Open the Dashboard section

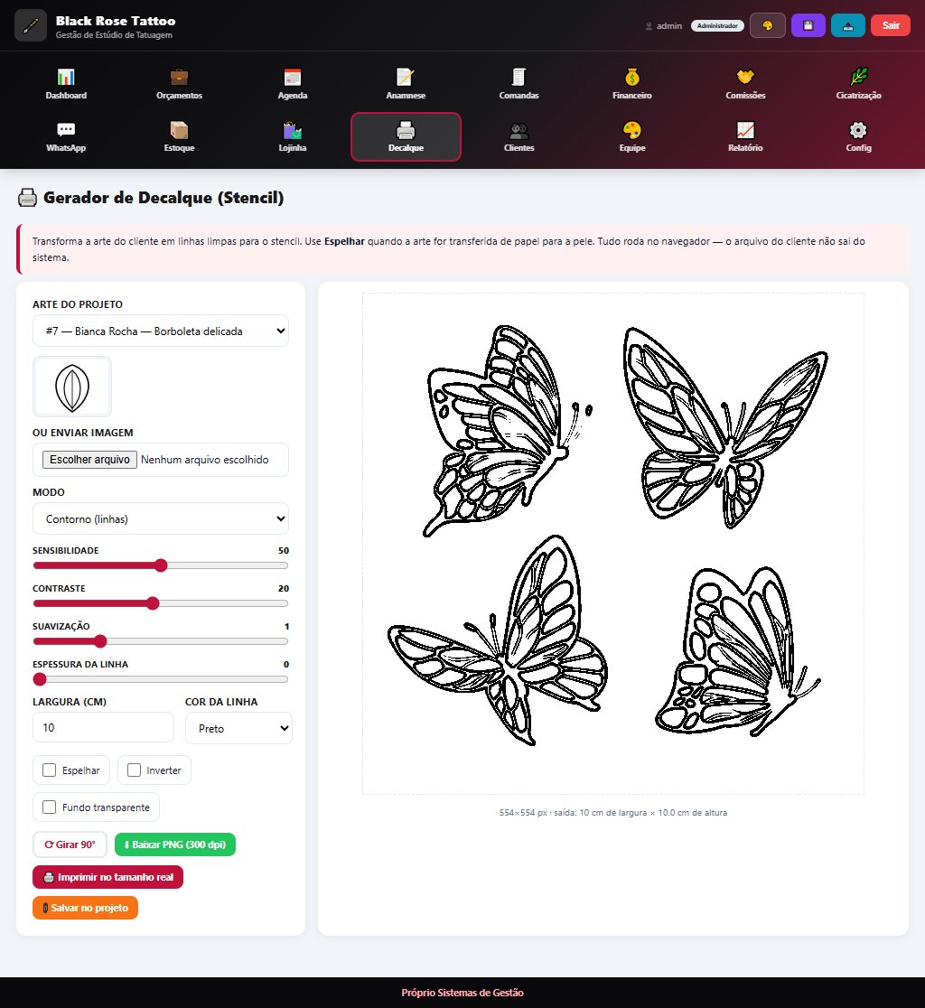click(66, 84)
